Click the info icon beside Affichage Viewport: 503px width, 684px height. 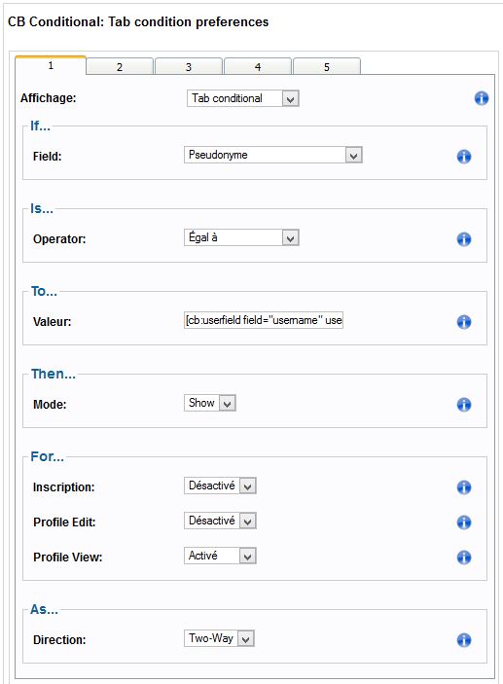482,98
